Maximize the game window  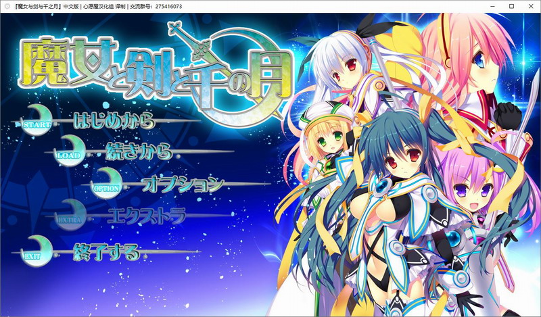tap(500, 6)
